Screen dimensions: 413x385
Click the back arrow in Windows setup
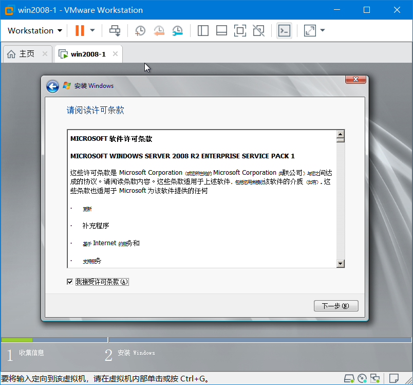point(52,86)
